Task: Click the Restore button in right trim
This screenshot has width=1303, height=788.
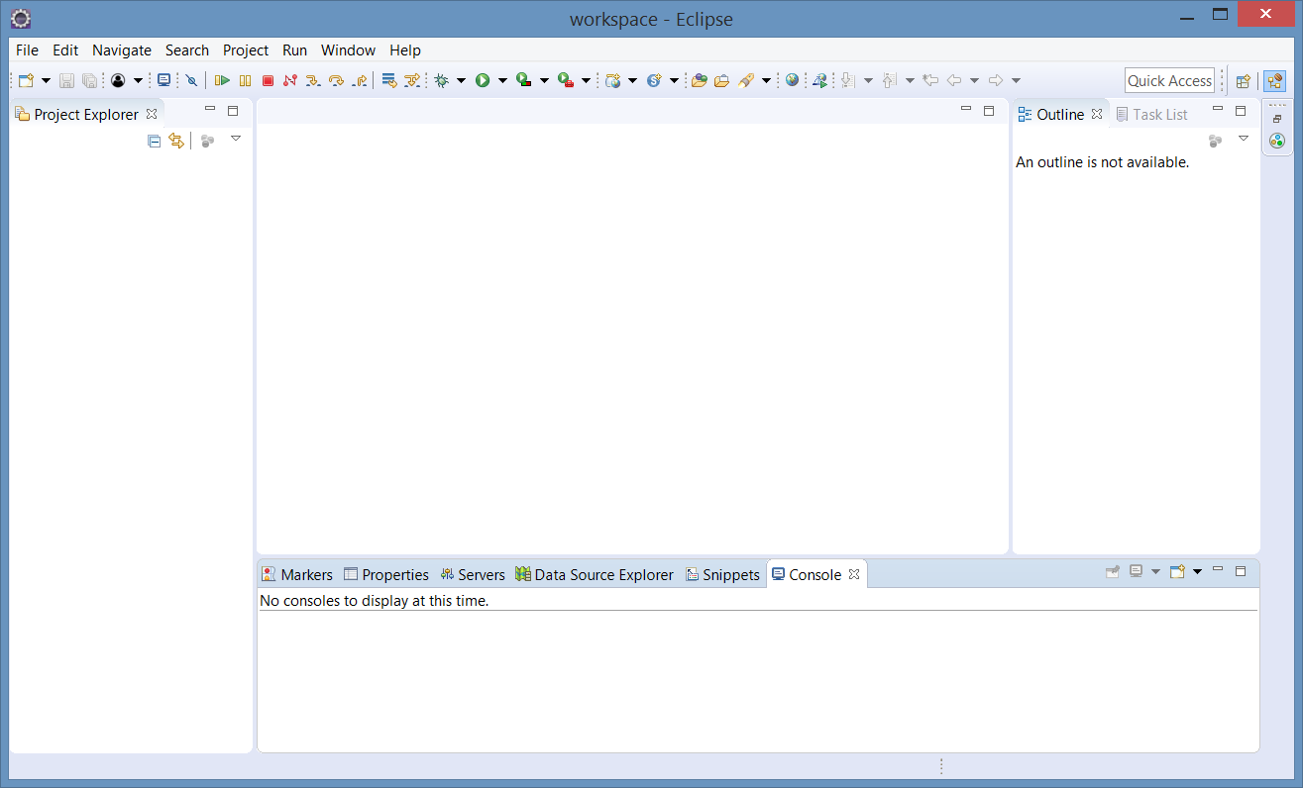Action: 1276,119
